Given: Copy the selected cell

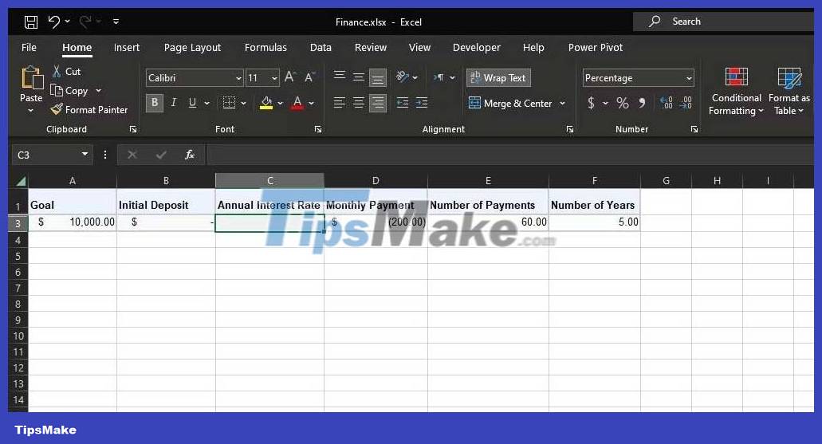Looking at the screenshot, I should point(69,91).
